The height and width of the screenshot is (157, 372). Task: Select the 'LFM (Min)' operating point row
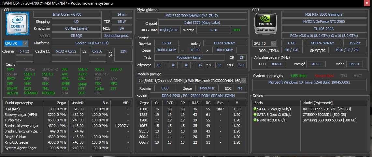pyautogui.click(x=67, y=109)
